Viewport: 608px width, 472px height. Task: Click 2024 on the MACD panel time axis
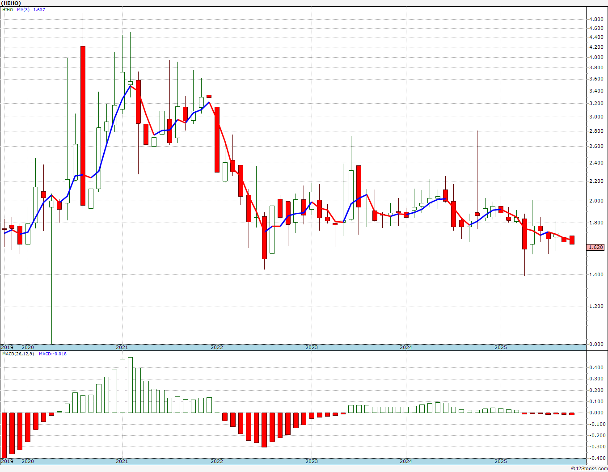coord(406,461)
